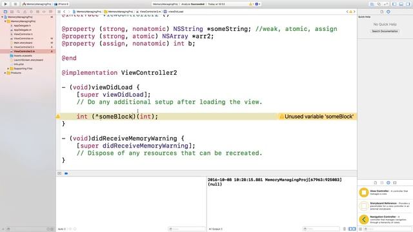413x232 pixels.
Task: Show the Media library
Action: click(x=395, y=182)
